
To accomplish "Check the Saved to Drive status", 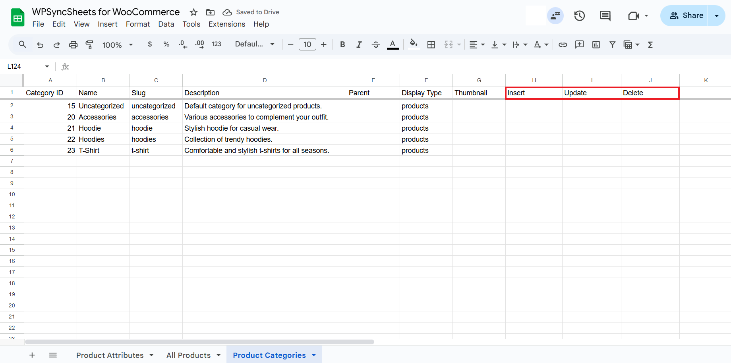I will pos(251,12).
